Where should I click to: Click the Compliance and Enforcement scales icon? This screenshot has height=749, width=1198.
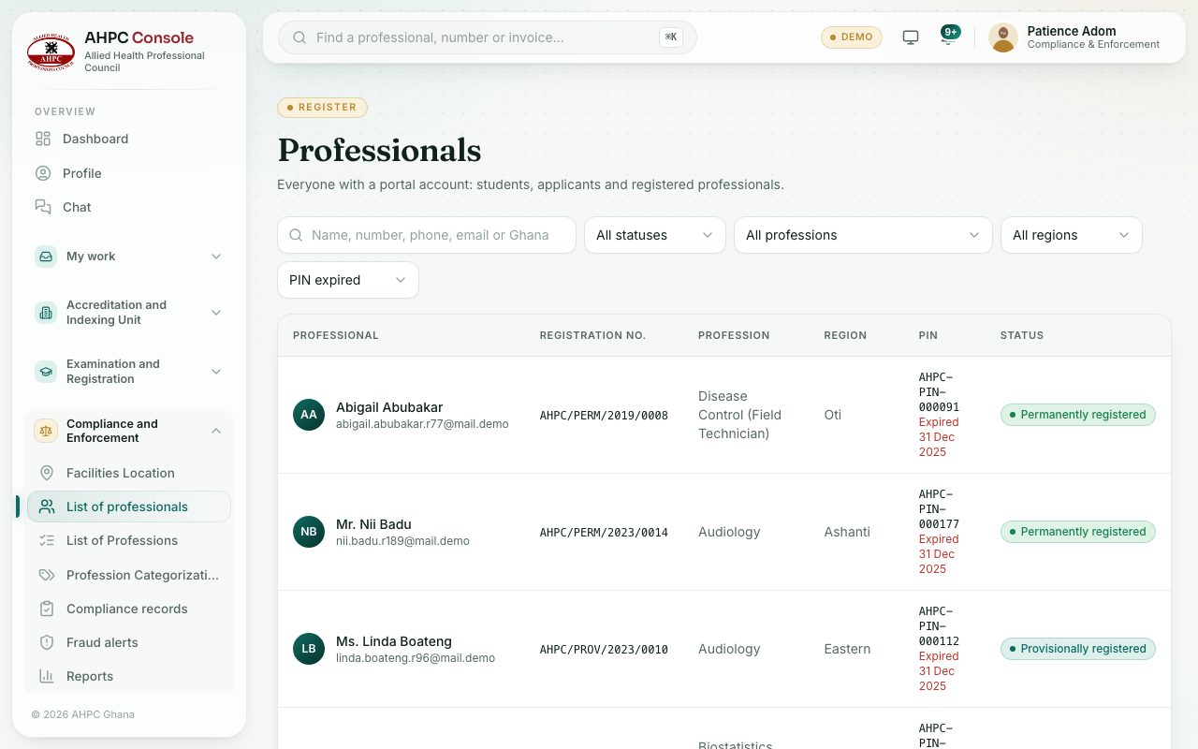46,432
